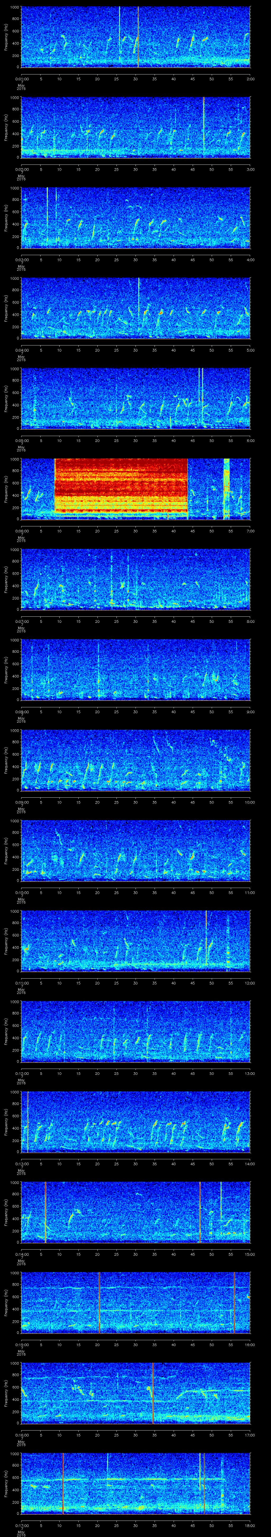This screenshot has width=271, height=1537.
Task: Click the 18:00 end time label
Action: (x=250, y=1525)
